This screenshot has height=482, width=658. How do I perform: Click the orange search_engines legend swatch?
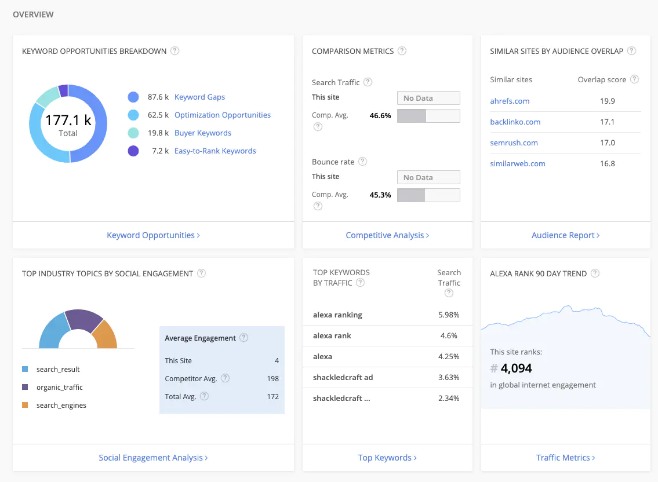coord(25,406)
